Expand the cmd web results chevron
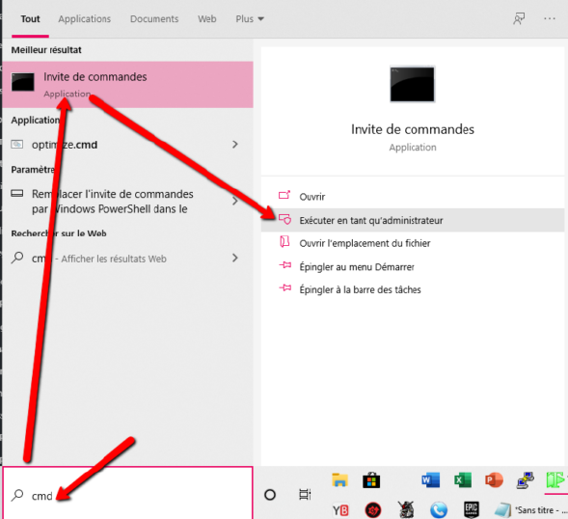 tap(235, 258)
